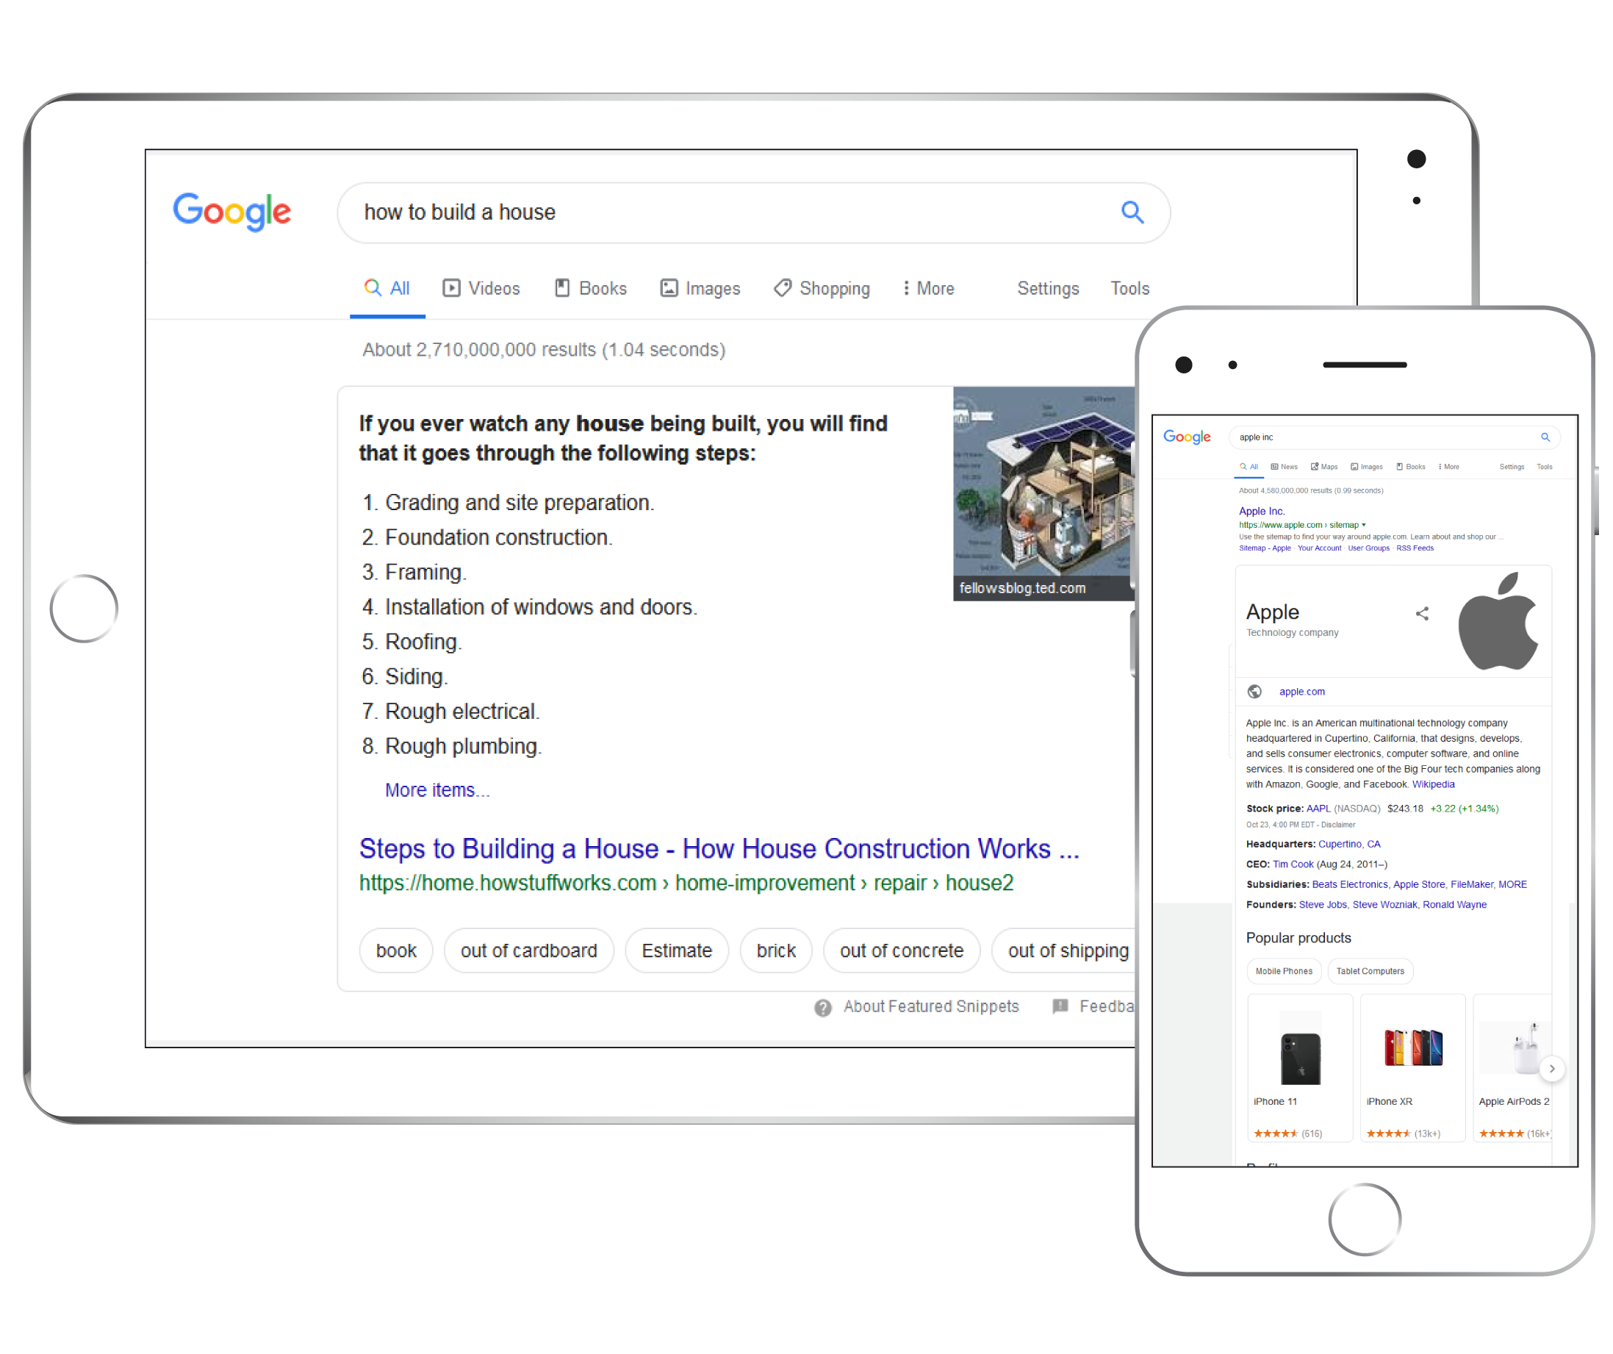This screenshot has height=1354, width=1613.
Task: Select the 'out of cardboard' suggestion chip
Action: click(528, 950)
